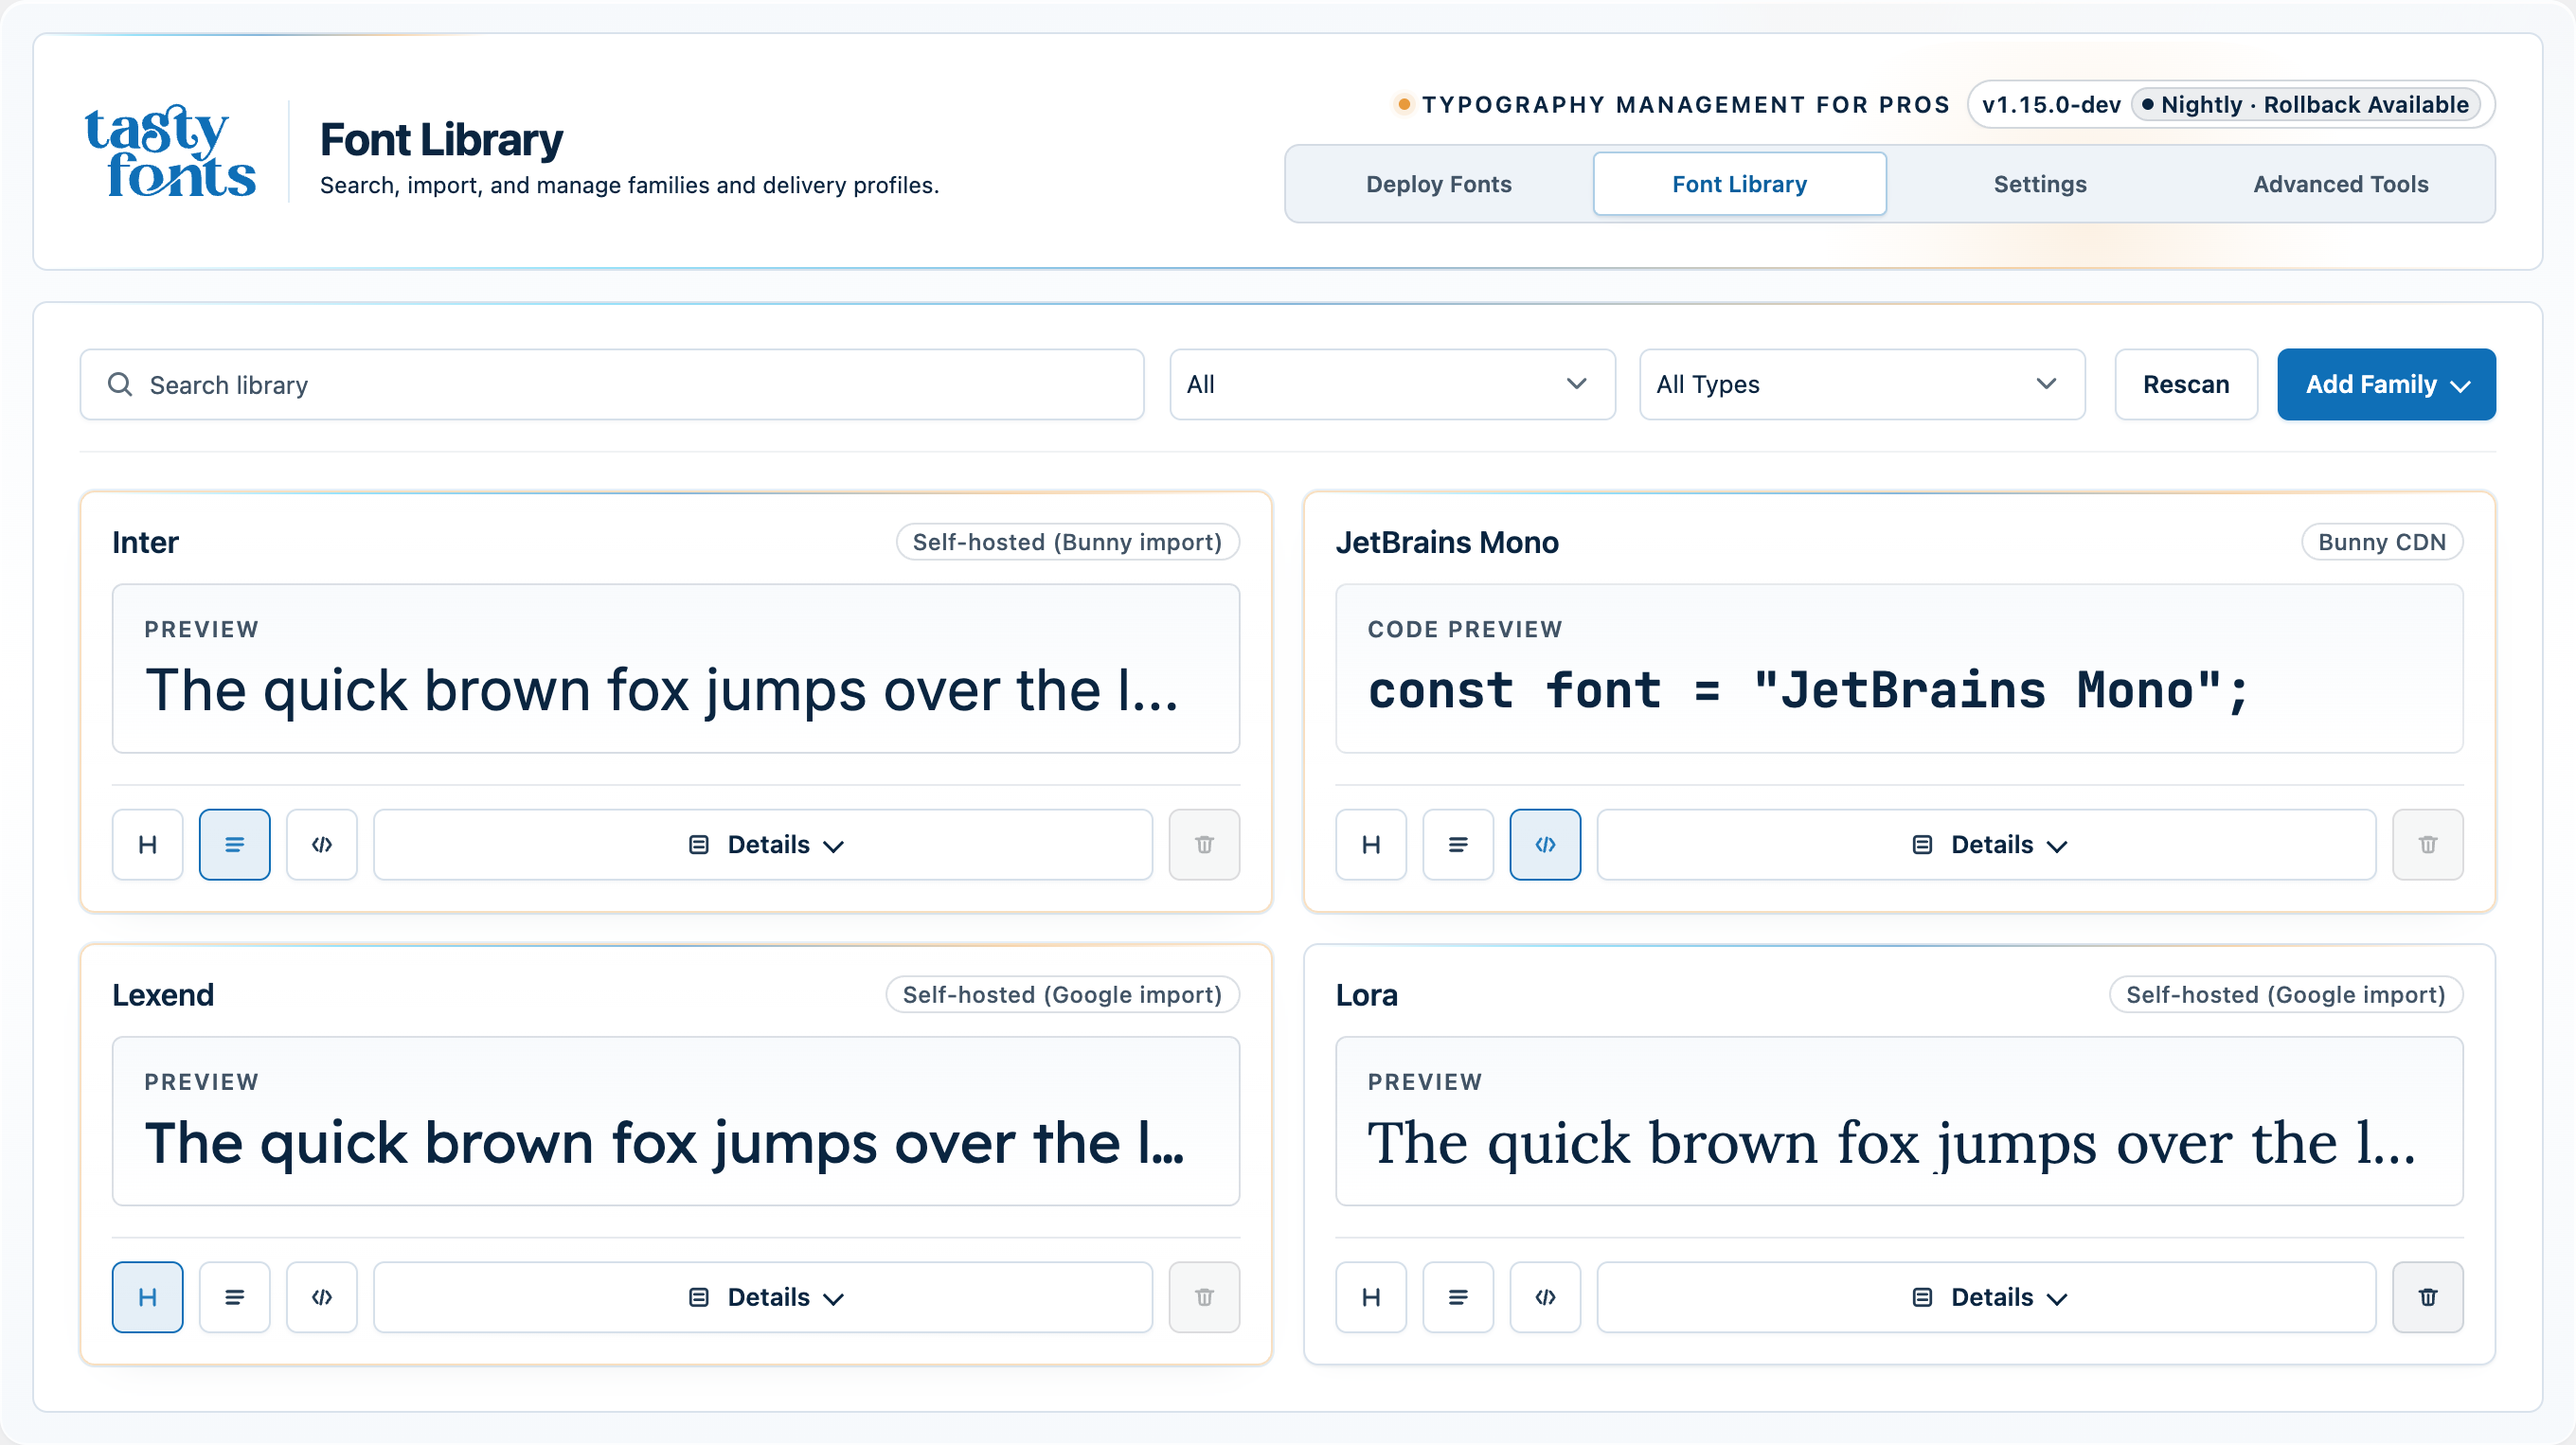Click the Bunny CDN badge

click(2382, 542)
